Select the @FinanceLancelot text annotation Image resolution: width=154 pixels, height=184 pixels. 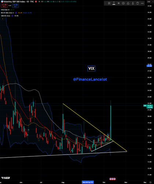pos(90,79)
